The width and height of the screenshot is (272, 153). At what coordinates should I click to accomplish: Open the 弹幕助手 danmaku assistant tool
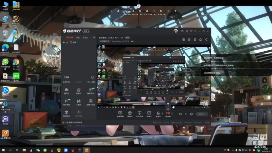click(x=90, y=91)
